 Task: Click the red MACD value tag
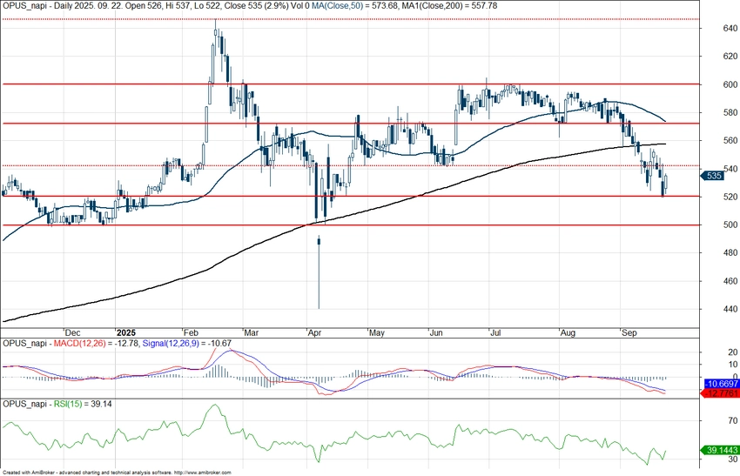(x=719, y=393)
